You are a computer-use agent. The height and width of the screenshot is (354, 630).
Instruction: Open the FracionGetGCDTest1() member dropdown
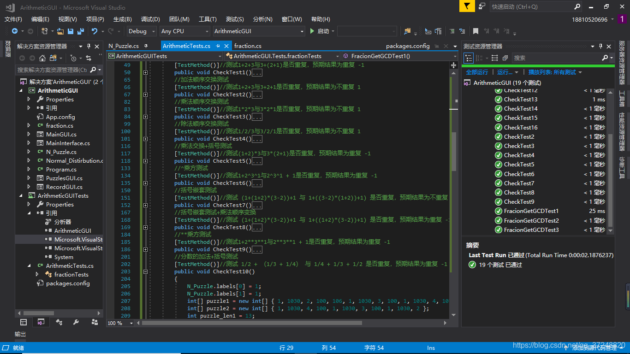point(399,56)
